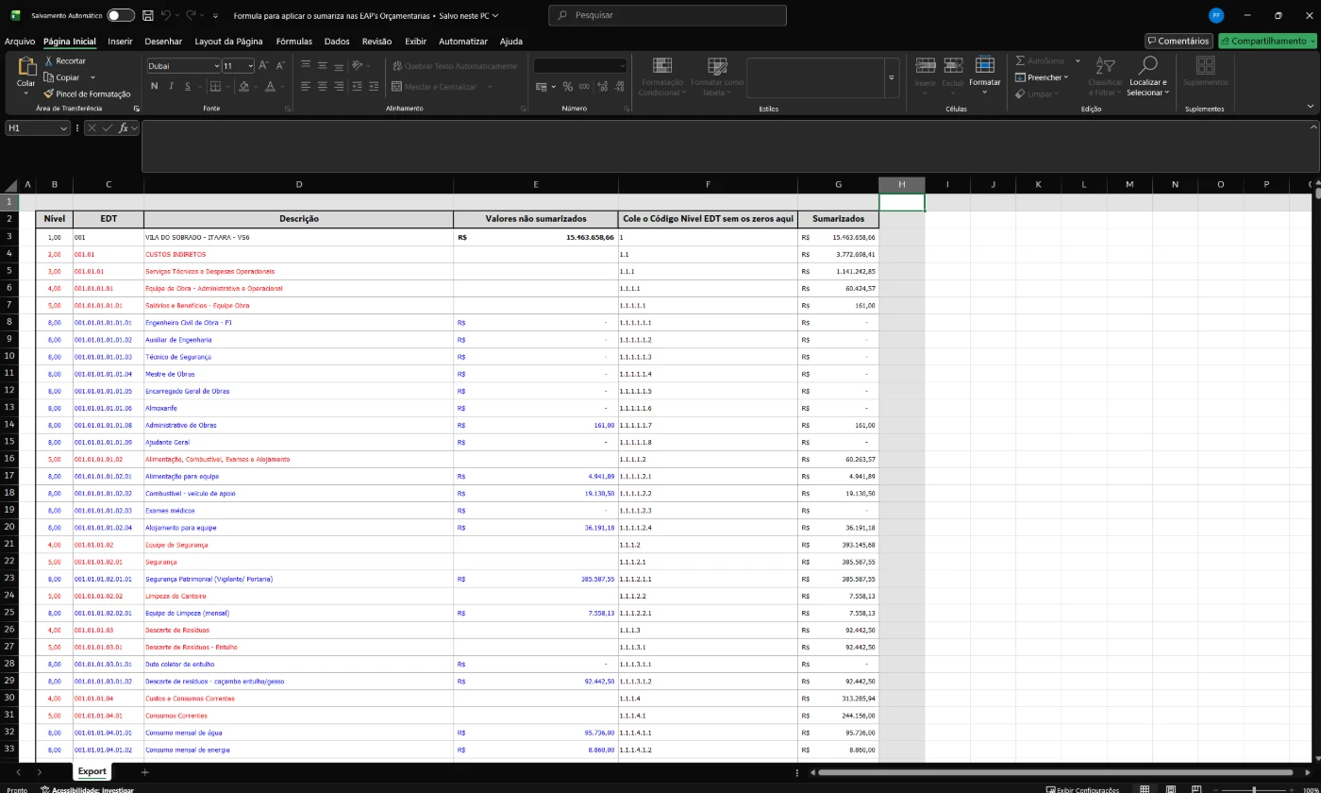
Task: Click the zoom slider in status bar
Action: click(1253, 789)
